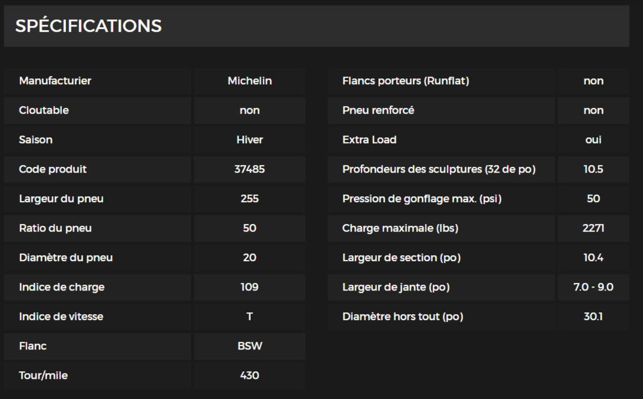Select the Diamètre du pneu value 20
The height and width of the screenshot is (399, 643).
[250, 258]
